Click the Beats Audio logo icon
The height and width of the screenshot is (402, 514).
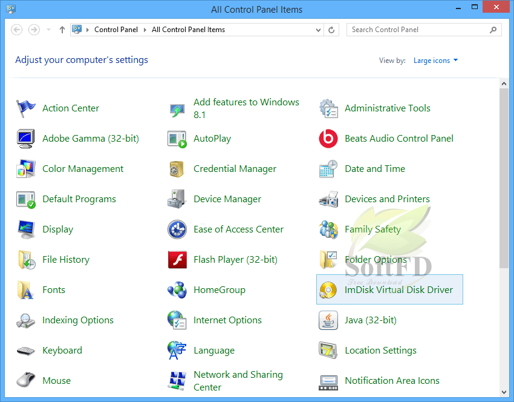point(328,139)
